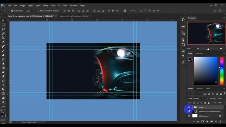Image resolution: width=226 pixels, height=127 pixels.
Task: Toggle Auto-Select checkbox
Action: [x=12, y=11]
